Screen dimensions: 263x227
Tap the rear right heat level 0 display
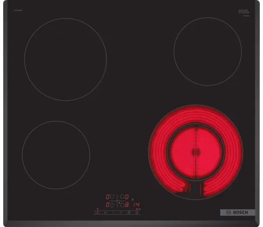coord(127,196)
